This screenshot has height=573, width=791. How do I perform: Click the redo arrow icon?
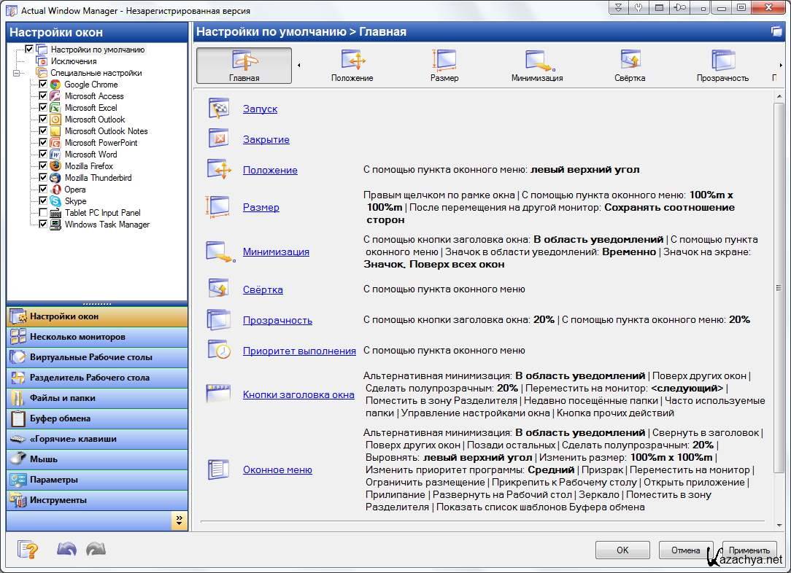(x=96, y=550)
